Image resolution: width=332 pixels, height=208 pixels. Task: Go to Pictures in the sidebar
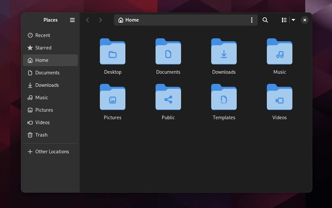click(x=44, y=110)
